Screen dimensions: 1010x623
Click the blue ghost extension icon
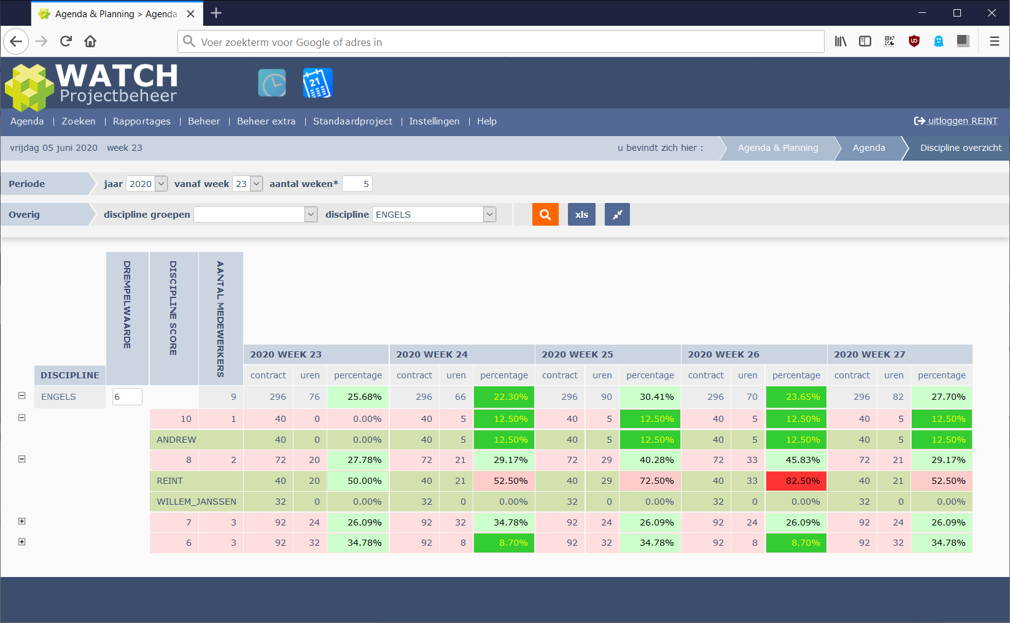[x=939, y=41]
